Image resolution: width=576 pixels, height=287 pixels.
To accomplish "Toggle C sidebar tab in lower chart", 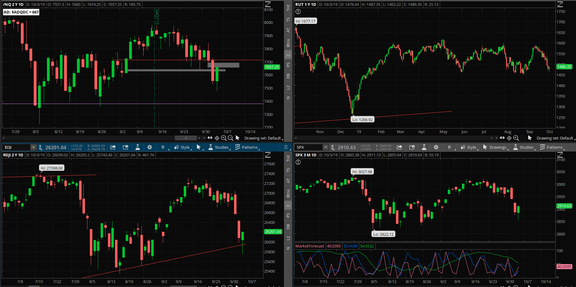I will [x=288, y=206].
